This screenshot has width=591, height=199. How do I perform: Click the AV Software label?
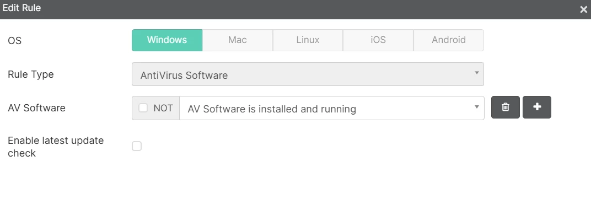(x=36, y=108)
